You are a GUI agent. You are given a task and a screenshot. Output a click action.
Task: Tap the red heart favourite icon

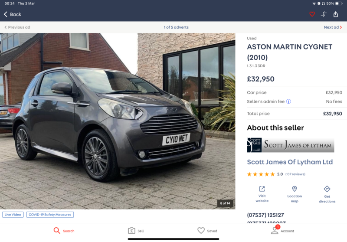312,14
